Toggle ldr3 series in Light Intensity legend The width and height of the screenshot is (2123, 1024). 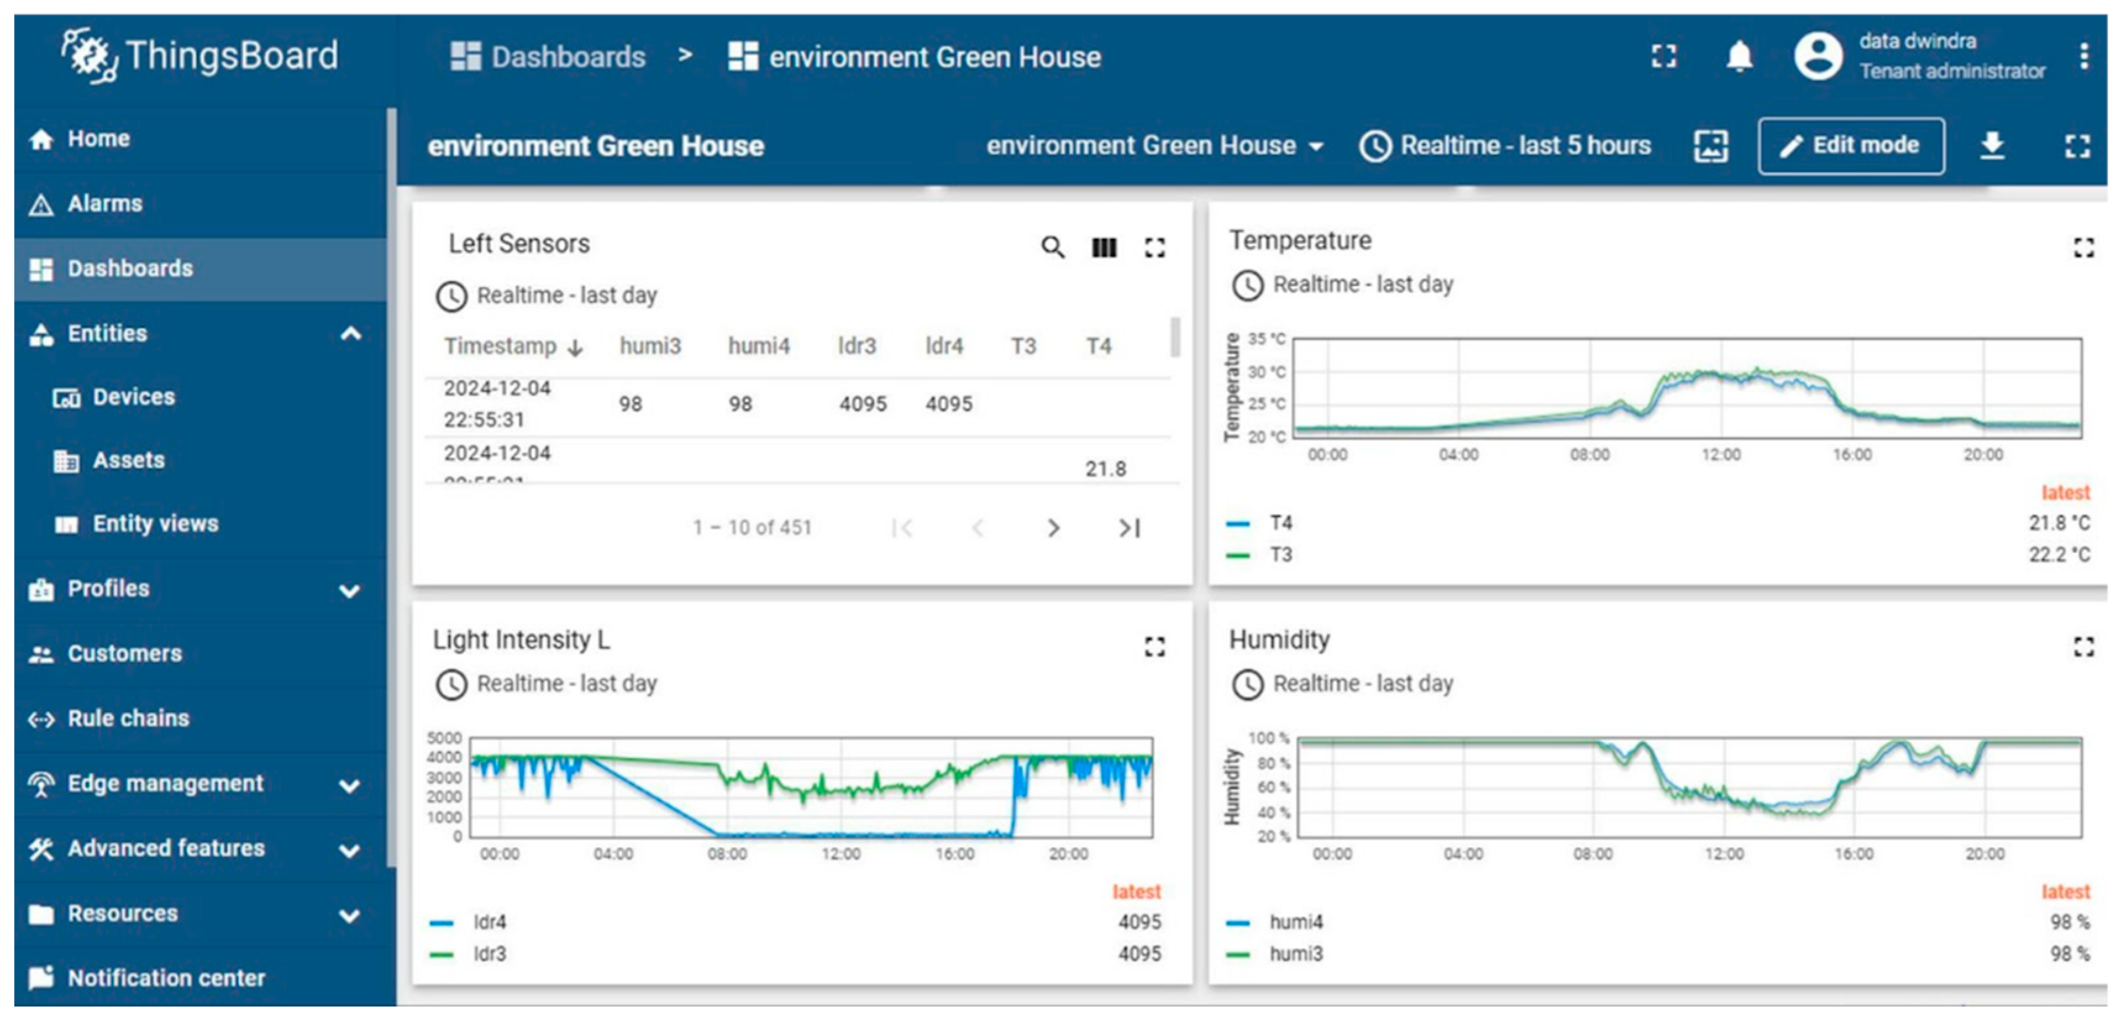(x=488, y=954)
